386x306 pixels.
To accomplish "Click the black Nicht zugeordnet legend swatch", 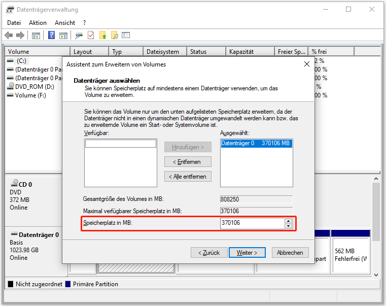I will coord(11,284).
